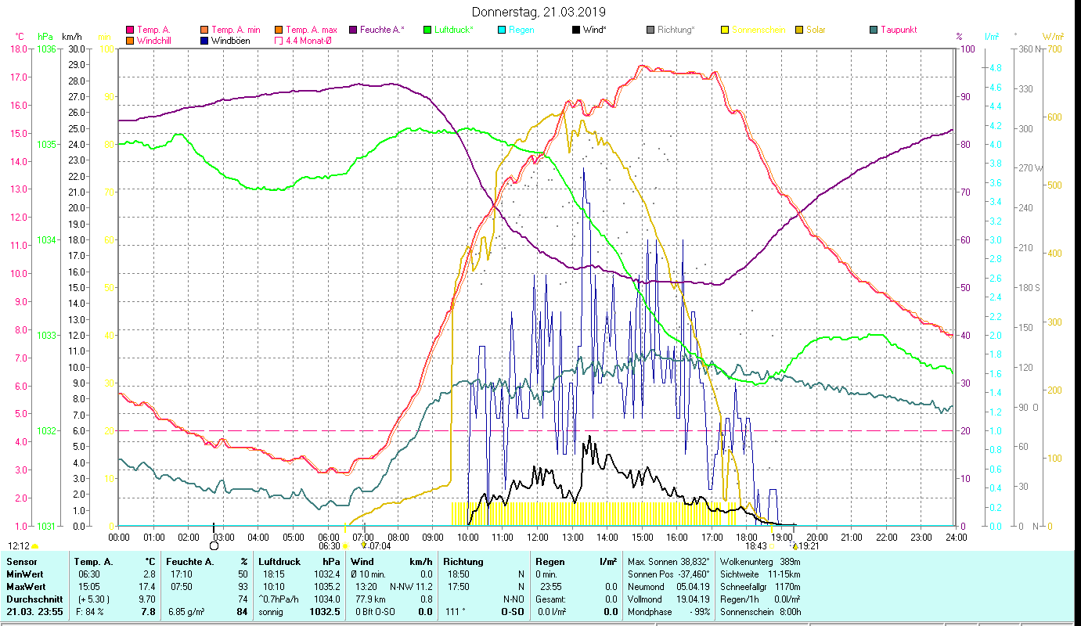This screenshot has height=626, width=1081.
Task: Select the Temp. A. max legend label
Action: [312, 30]
